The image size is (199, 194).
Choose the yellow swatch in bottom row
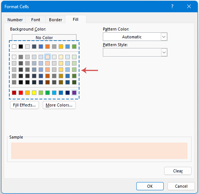34,93
